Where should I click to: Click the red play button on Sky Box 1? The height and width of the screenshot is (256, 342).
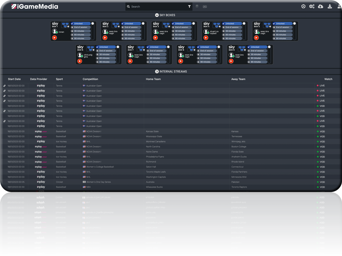54,38
